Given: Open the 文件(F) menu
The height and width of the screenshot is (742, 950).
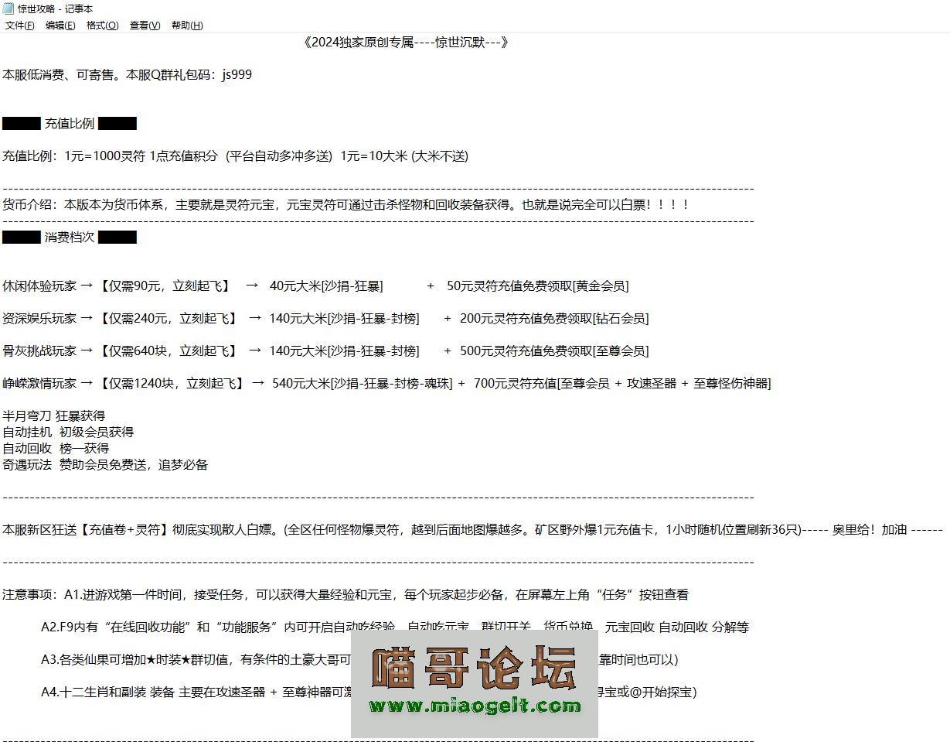Looking at the screenshot, I should (x=19, y=26).
